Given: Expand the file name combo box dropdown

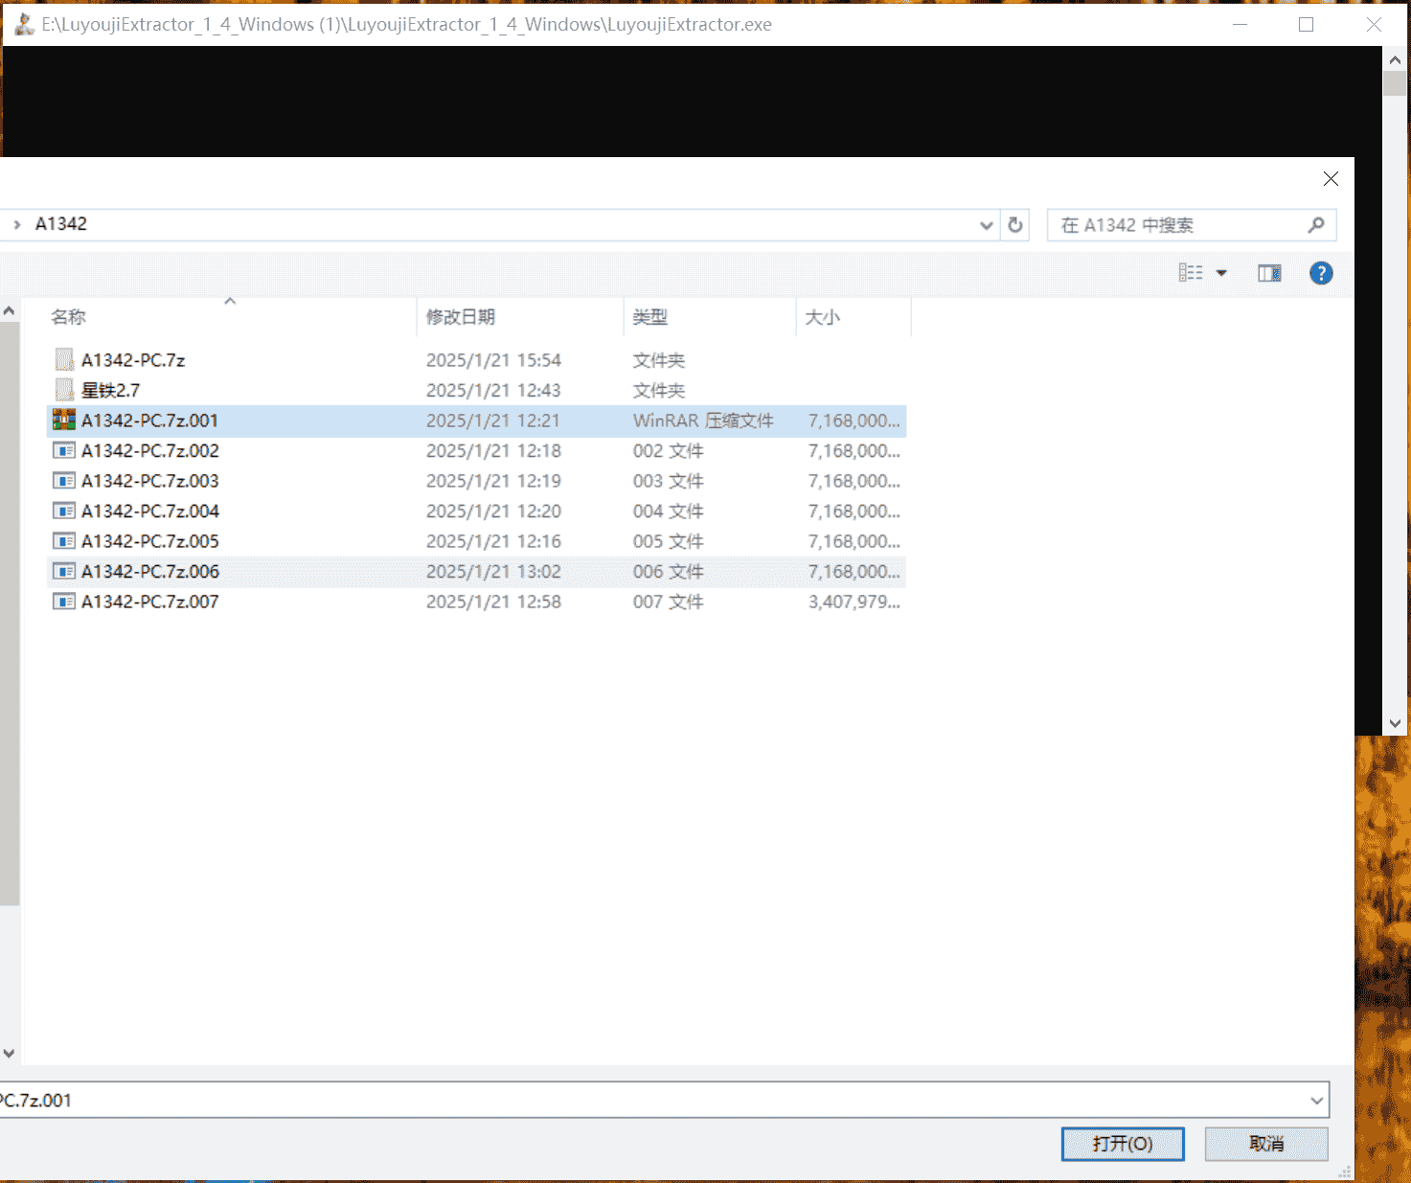Looking at the screenshot, I should click(x=1316, y=1101).
